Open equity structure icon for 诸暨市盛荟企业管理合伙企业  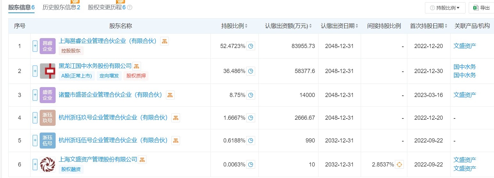170,95
